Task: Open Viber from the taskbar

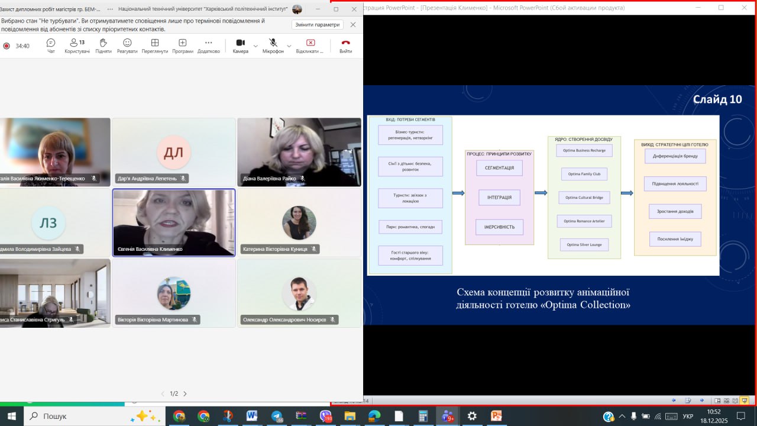Action: 326,416
